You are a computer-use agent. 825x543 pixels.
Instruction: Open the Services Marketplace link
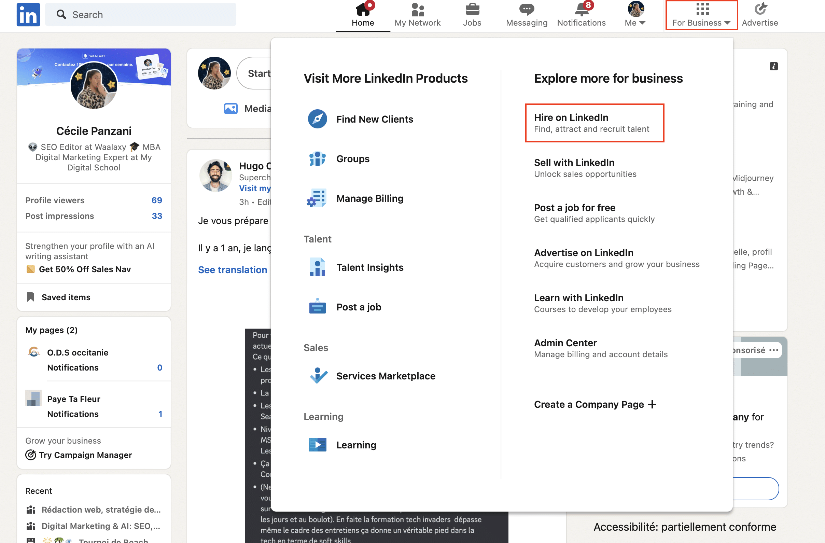[x=386, y=376]
